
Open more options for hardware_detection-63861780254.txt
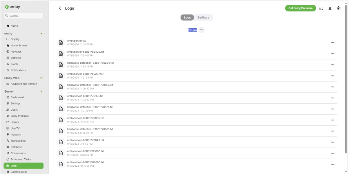pyautogui.click(x=332, y=65)
